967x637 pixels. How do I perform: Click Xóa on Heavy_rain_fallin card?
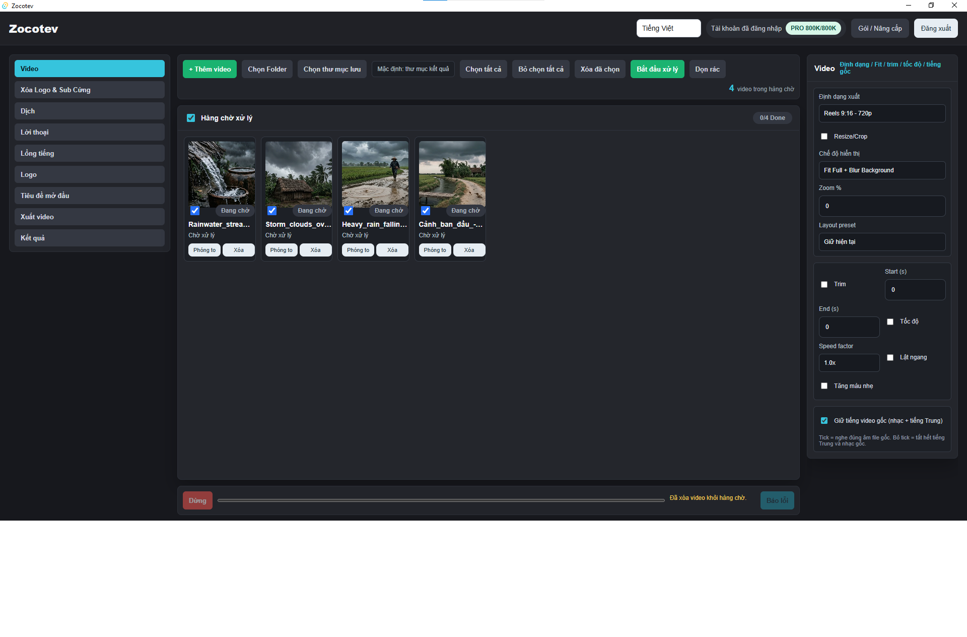[x=392, y=250]
